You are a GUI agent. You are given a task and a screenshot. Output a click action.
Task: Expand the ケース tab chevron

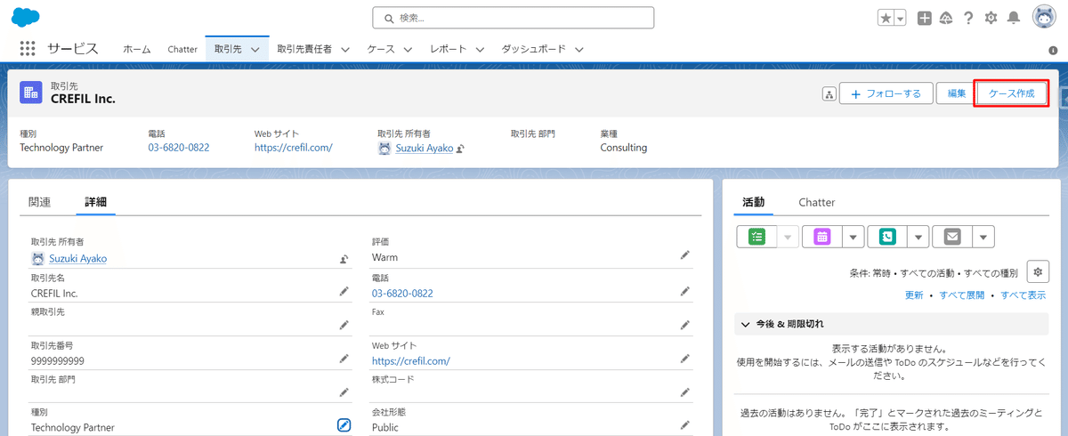[409, 50]
